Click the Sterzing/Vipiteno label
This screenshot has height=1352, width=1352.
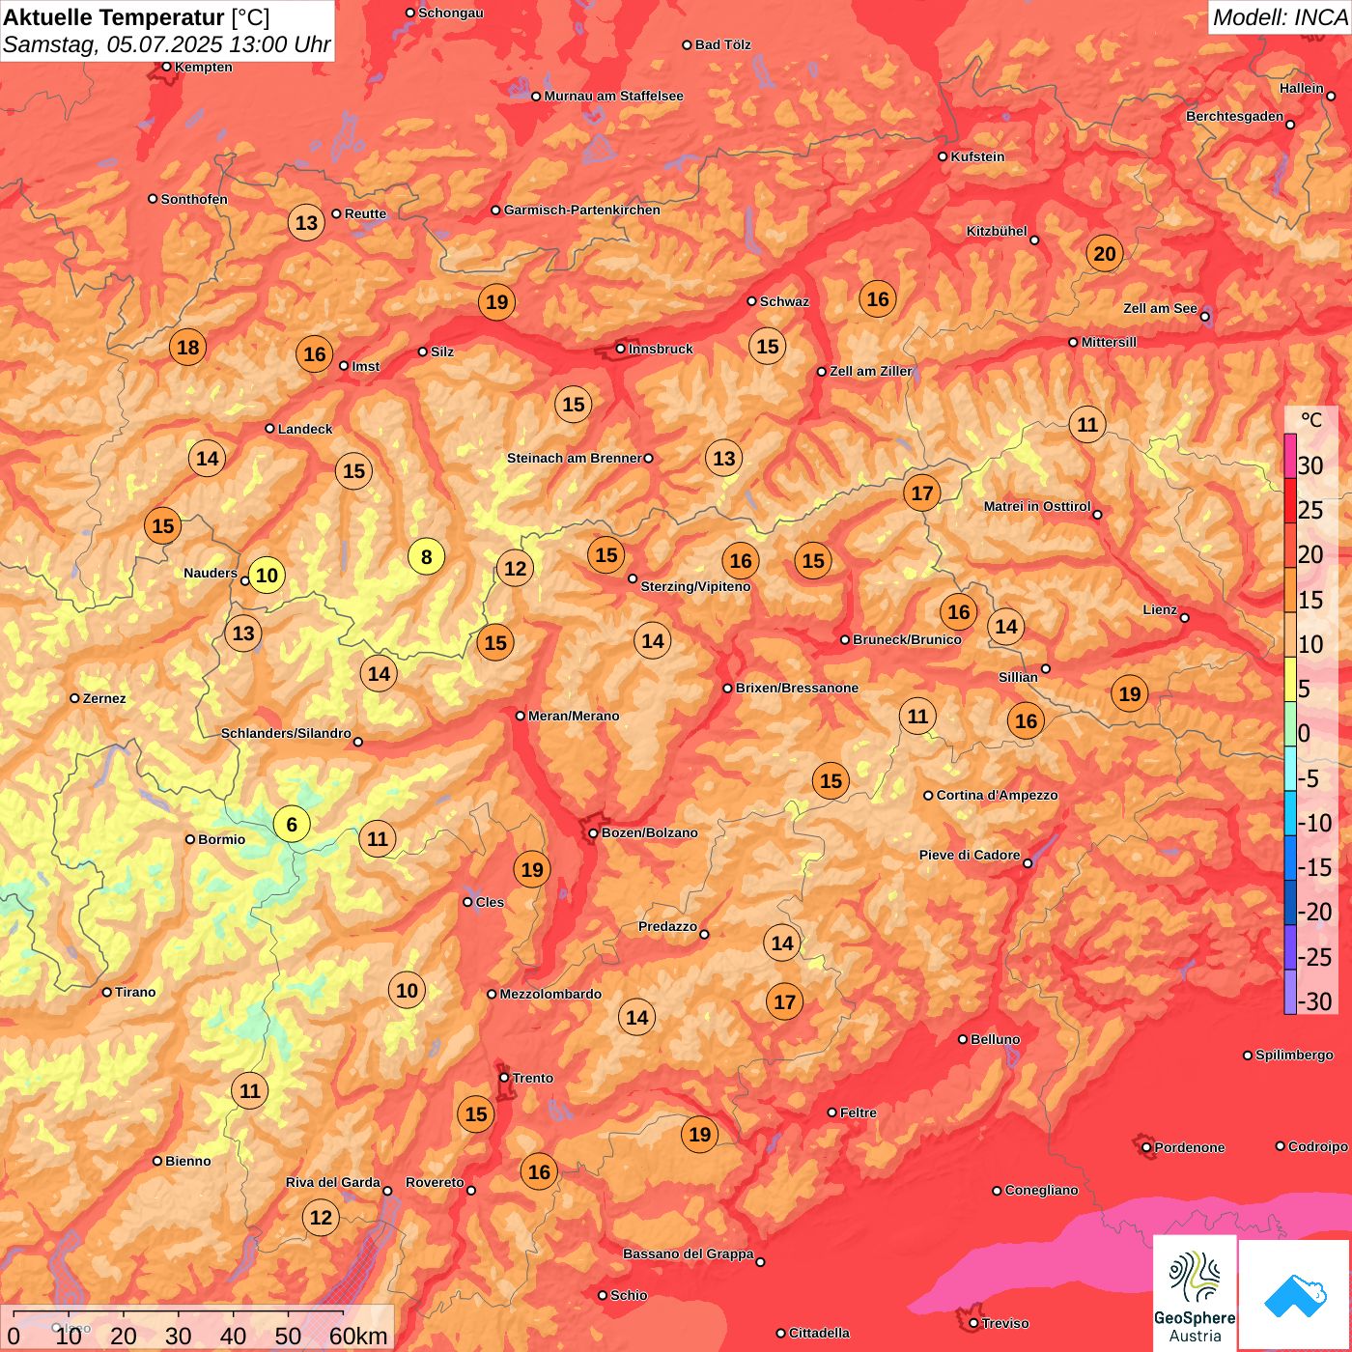(x=695, y=586)
